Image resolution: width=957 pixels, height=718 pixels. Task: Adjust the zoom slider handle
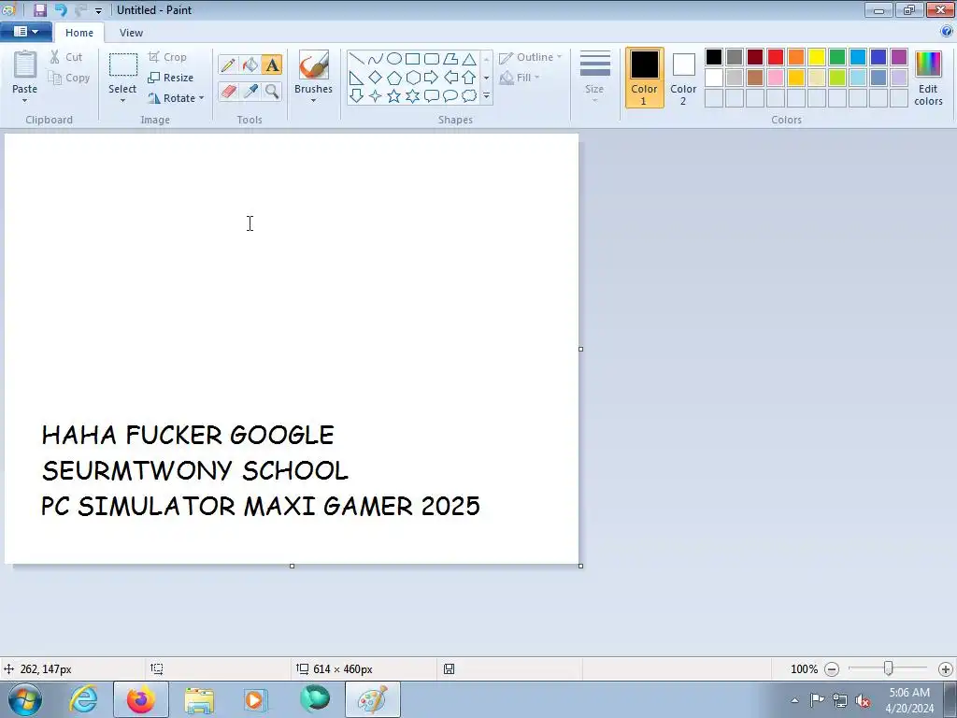point(889,668)
